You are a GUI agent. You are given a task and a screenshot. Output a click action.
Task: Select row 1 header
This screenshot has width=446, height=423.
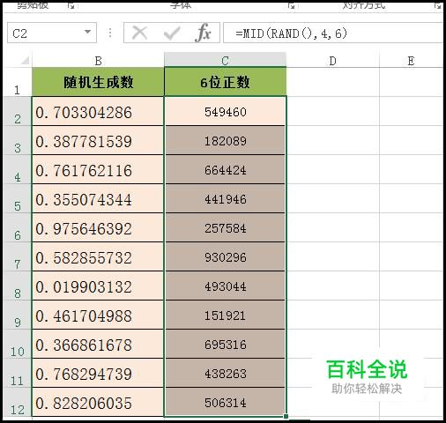coord(17,82)
